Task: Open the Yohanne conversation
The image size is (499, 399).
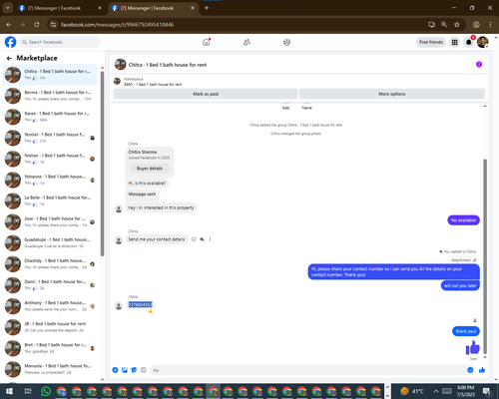Action: point(50,180)
